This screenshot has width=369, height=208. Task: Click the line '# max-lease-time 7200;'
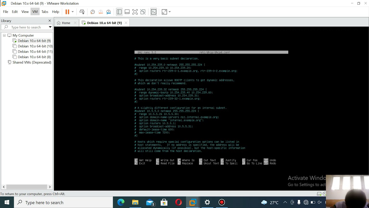click(x=152, y=133)
